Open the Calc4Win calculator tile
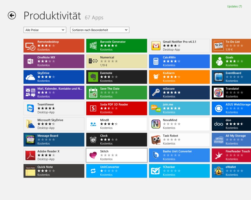This screenshot has width=251, height=200. click(x=179, y=62)
